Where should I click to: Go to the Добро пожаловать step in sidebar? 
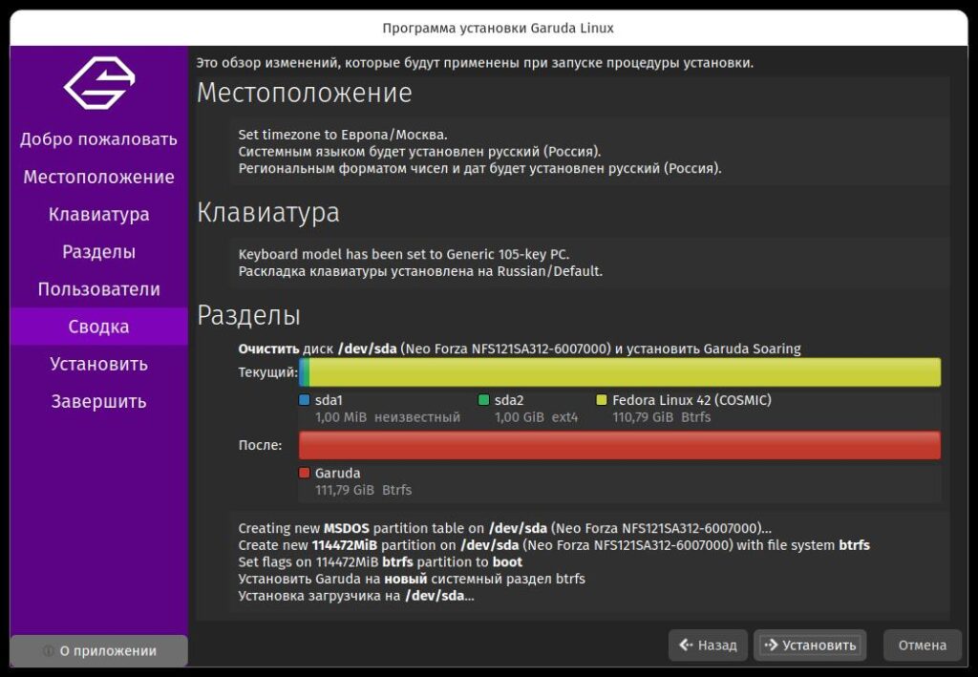[x=98, y=139]
